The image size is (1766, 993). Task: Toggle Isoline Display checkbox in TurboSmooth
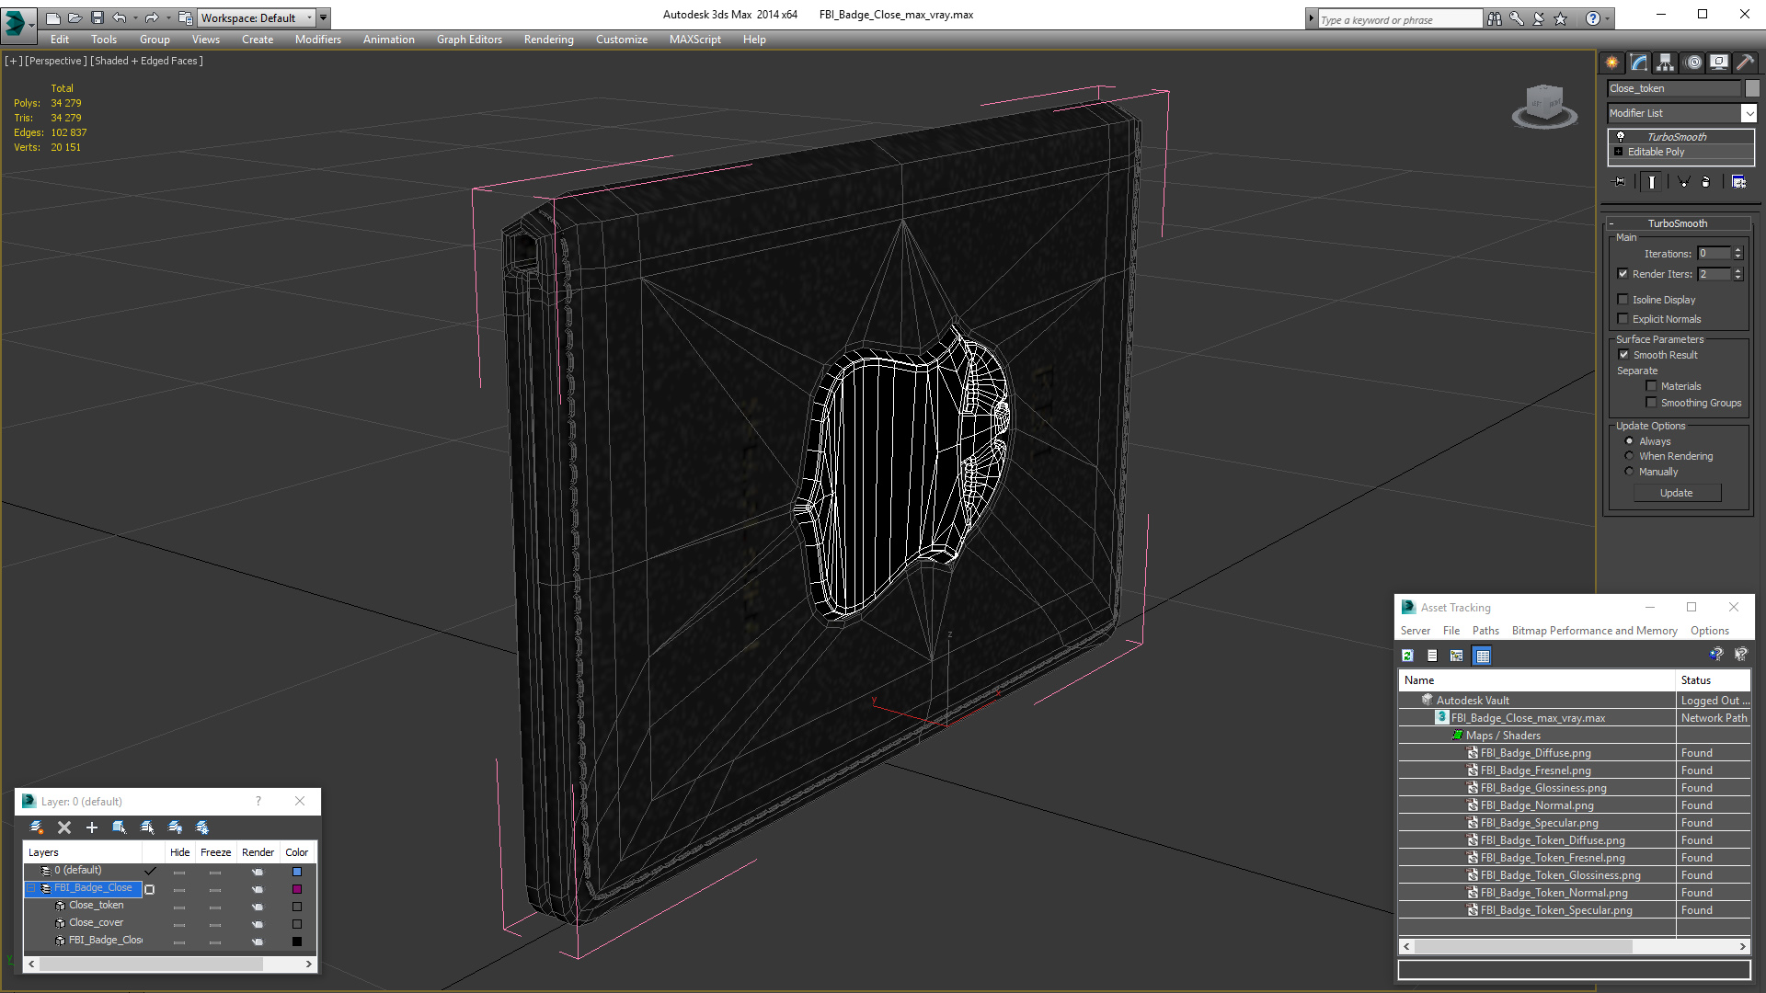coord(1624,300)
